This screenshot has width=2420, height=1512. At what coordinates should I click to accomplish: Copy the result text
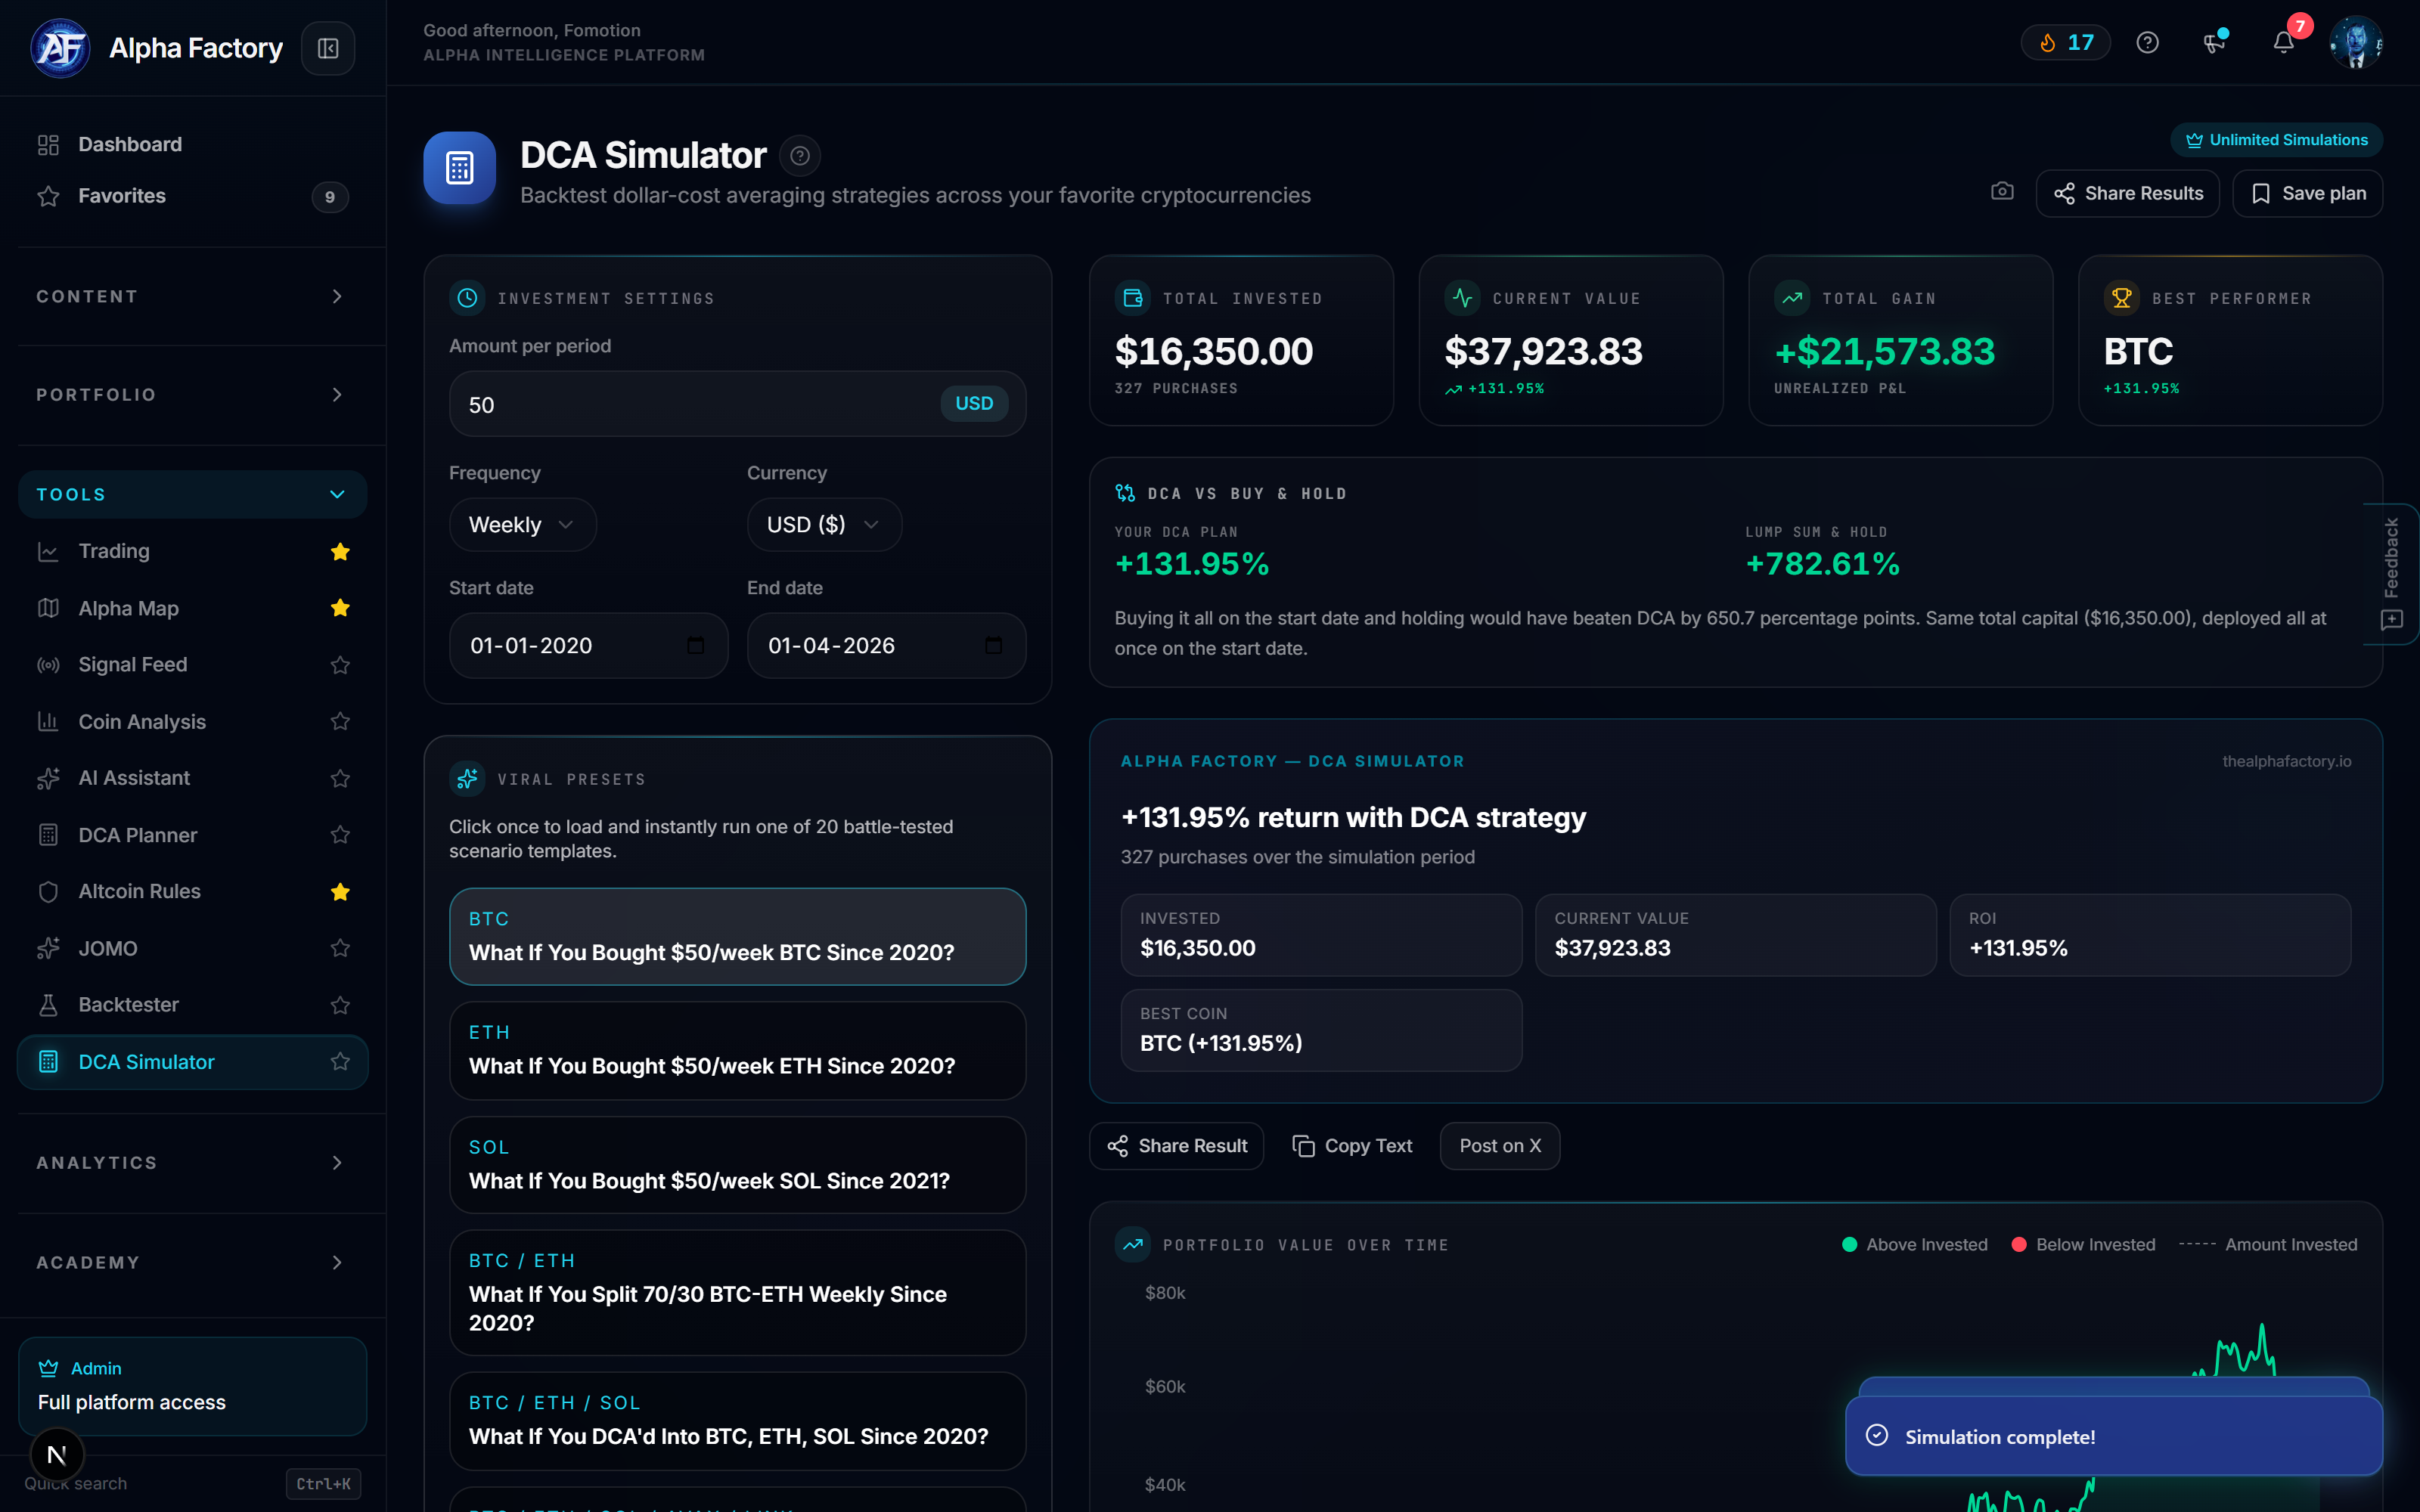[1352, 1146]
